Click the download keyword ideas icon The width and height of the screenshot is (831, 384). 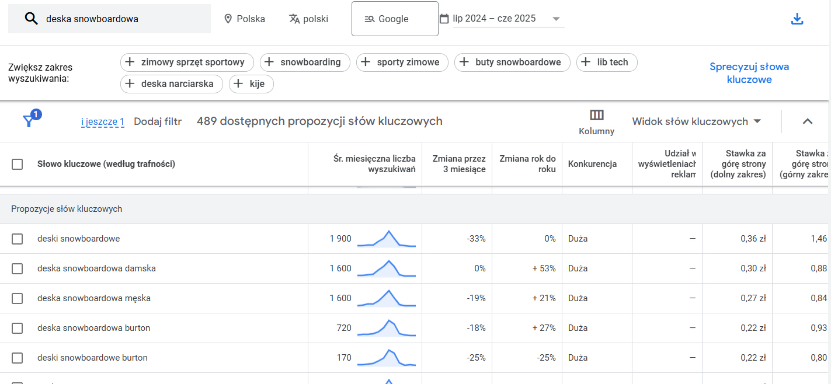tap(797, 19)
